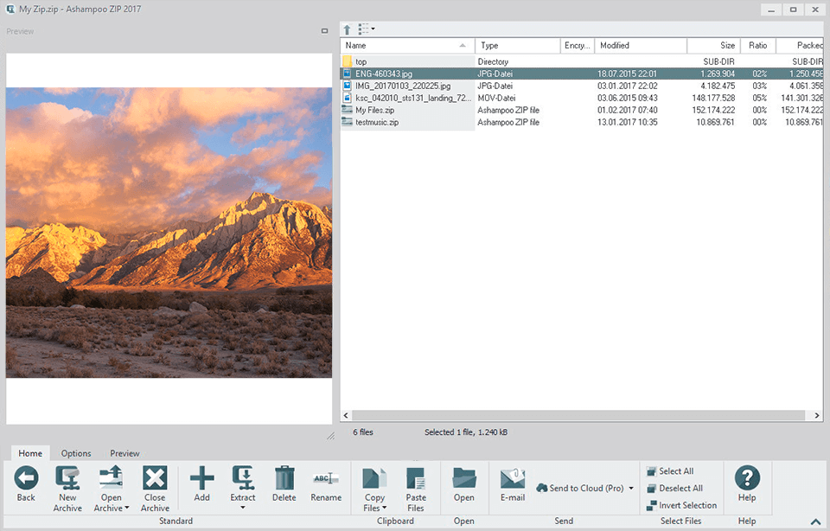830x531 pixels.
Task: Switch to the Options tab
Action: (x=75, y=452)
